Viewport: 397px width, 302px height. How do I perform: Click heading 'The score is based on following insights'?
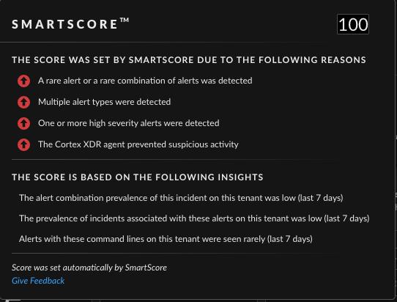[138, 177]
